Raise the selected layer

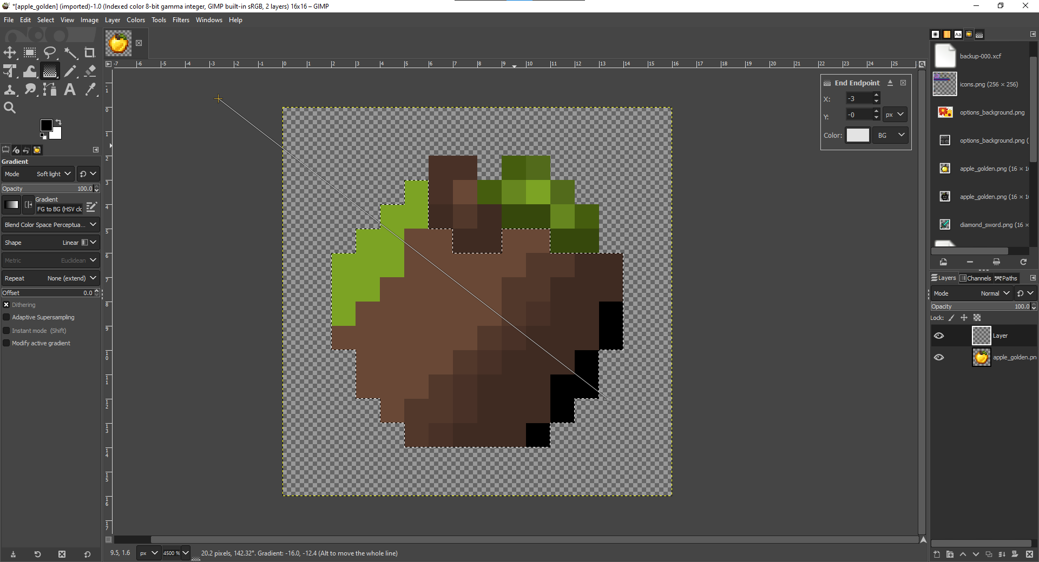coord(963,554)
